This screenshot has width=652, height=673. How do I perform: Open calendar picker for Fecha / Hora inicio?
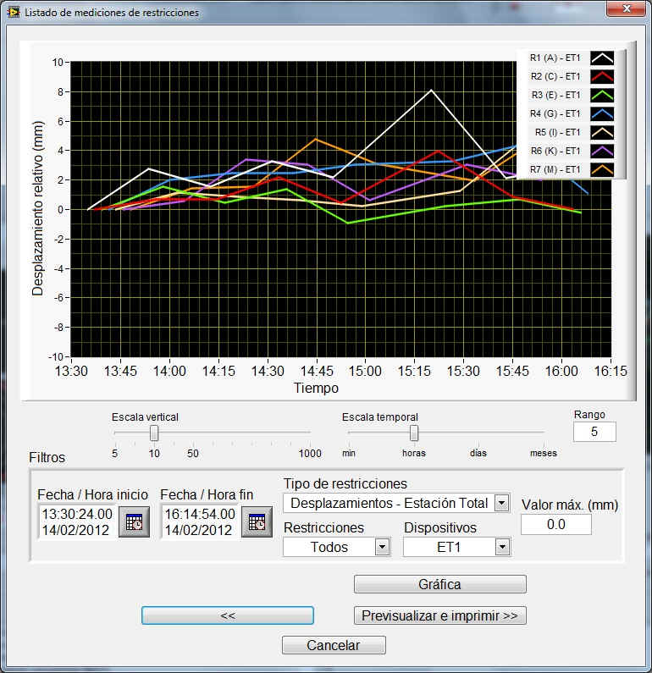(134, 522)
